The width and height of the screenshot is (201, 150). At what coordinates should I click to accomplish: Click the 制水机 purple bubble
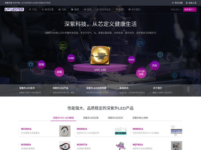point(131,59)
